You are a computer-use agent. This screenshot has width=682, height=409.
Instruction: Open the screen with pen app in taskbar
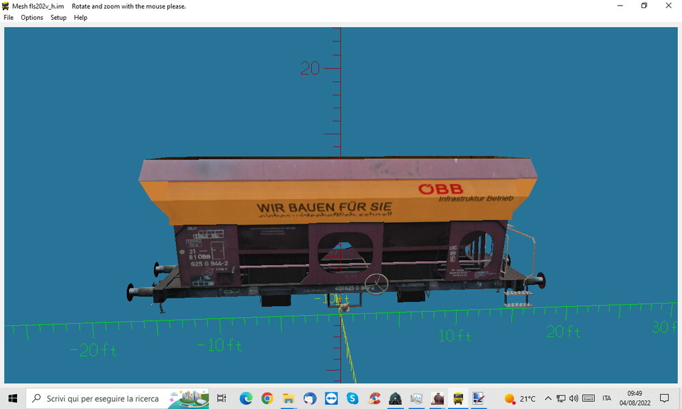point(479,398)
